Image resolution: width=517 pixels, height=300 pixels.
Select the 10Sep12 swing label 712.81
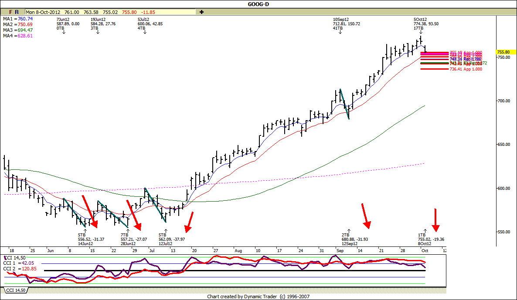pos(346,24)
